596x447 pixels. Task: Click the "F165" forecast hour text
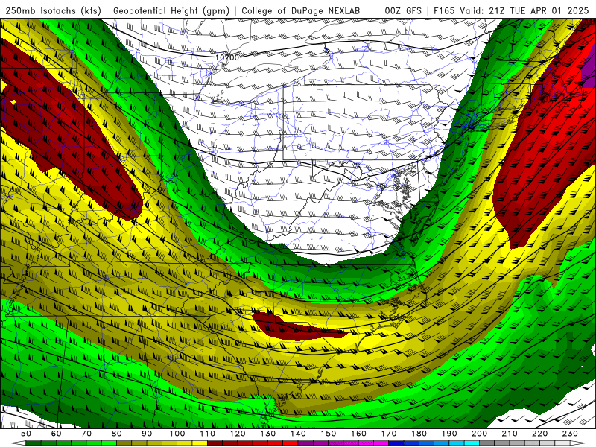[444, 11]
